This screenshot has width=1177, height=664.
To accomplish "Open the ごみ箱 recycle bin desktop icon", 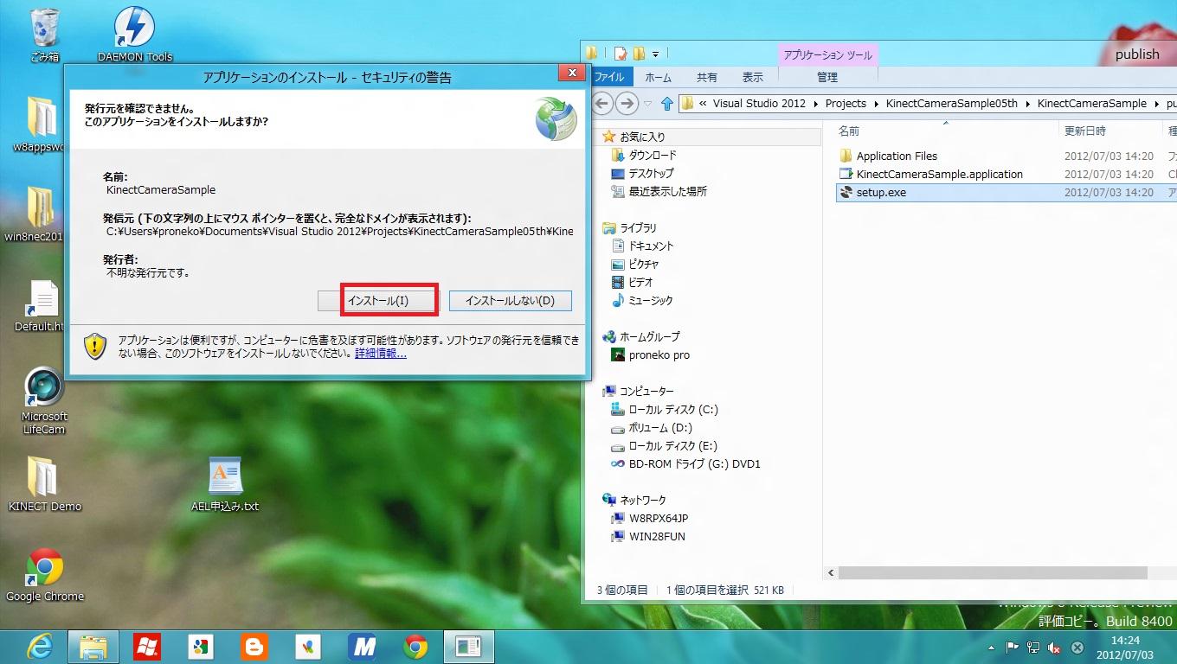I will 43,35.
